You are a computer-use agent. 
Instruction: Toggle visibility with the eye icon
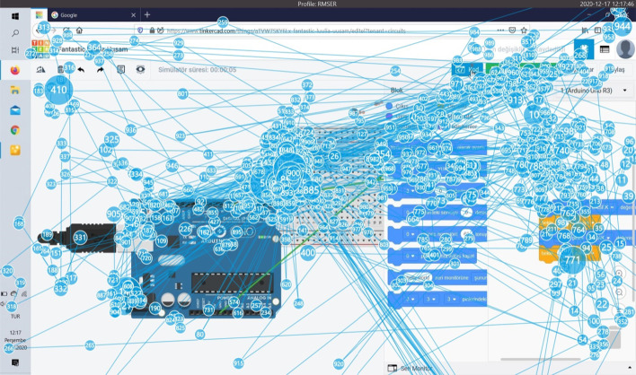point(140,69)
